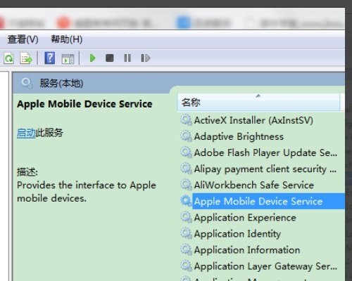Click gear icon beside Apple Mobile Device Service
Viewport: 352px width, 281px height.
[186, 201]
